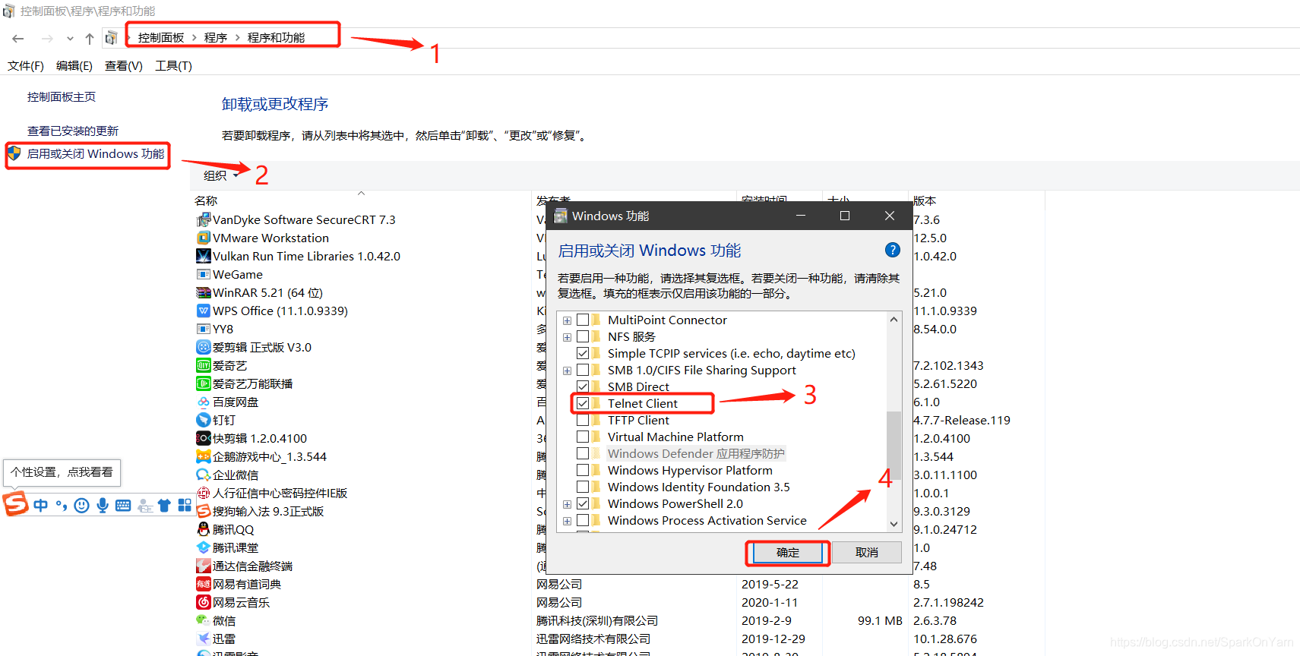Toggle the MultiPoint Connector checkbox
Screen dimensions: 1300x656
click(x=583, y=320)
